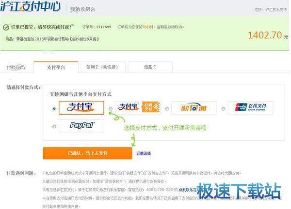The height and width of the screenshot is (209, 291).
Task: Click help item 2 about IE浏览器
Action: [104, 181]
